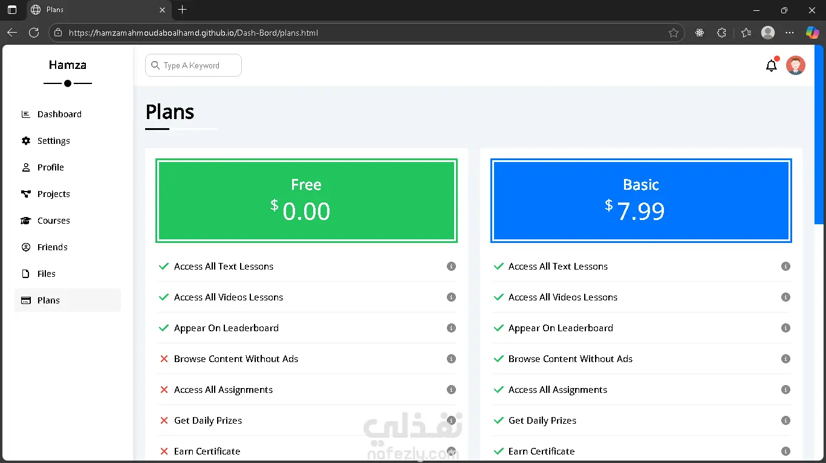The image size is (826, 463).
Task: Open the browser Settings and more menu
Action: tap(790, 33)
